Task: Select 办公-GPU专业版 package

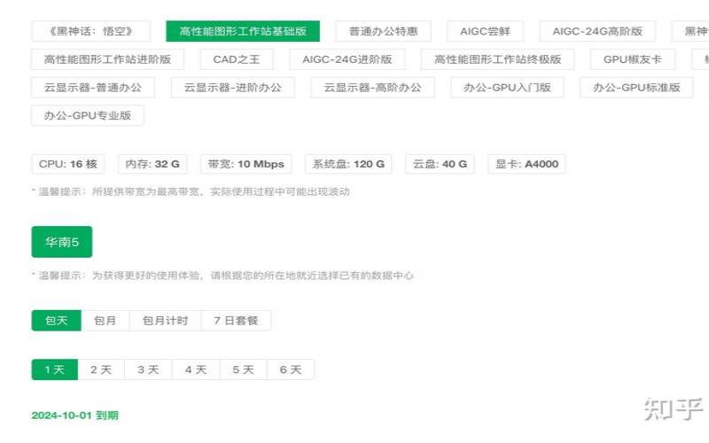Action: (88, 115)
